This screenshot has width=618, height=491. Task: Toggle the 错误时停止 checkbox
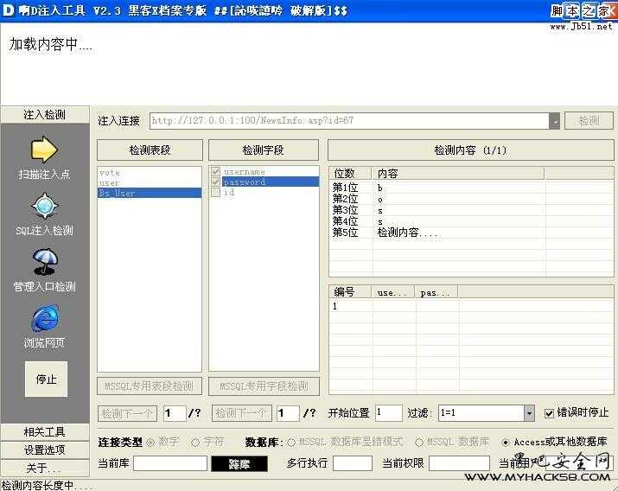tap(549, 413)
